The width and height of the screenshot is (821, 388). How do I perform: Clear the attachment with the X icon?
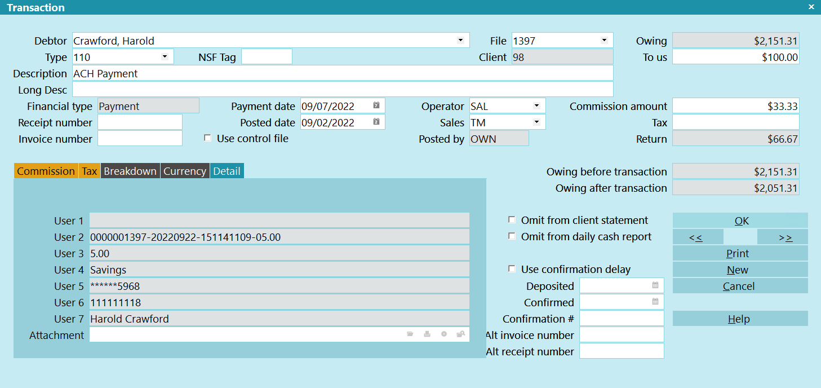444,334
